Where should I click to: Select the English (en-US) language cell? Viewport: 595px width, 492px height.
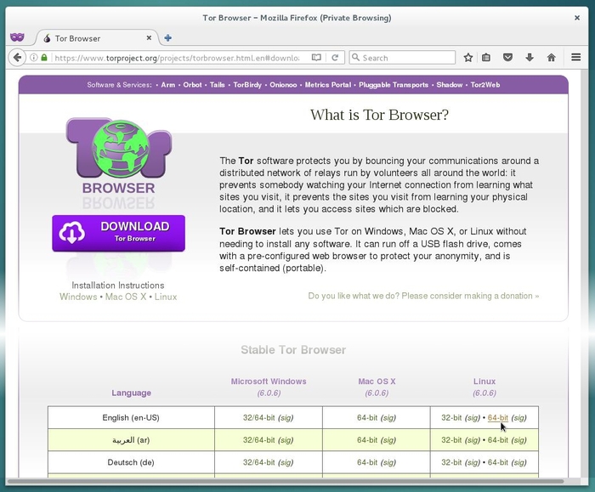[131, 418]
